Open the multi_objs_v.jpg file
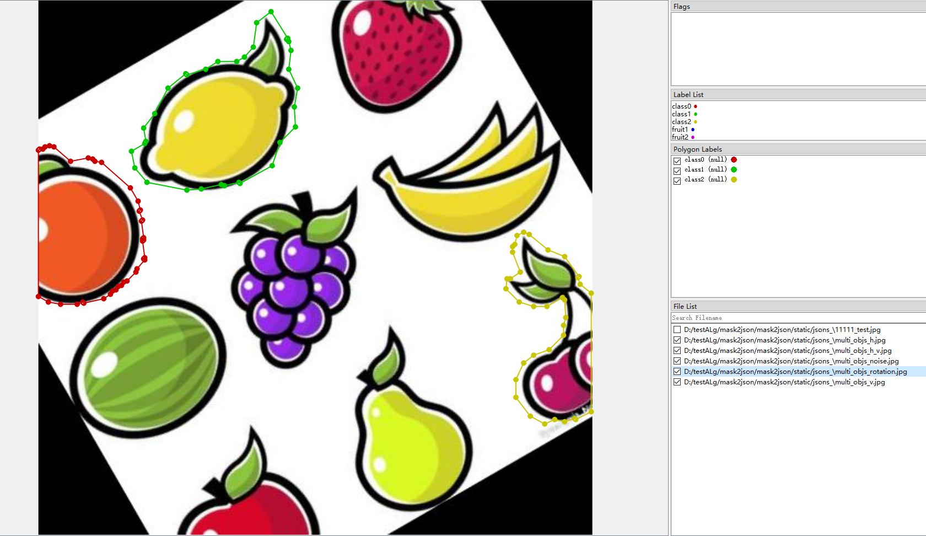The height and width of the screenshot is (536, 926). click(784, 382)
